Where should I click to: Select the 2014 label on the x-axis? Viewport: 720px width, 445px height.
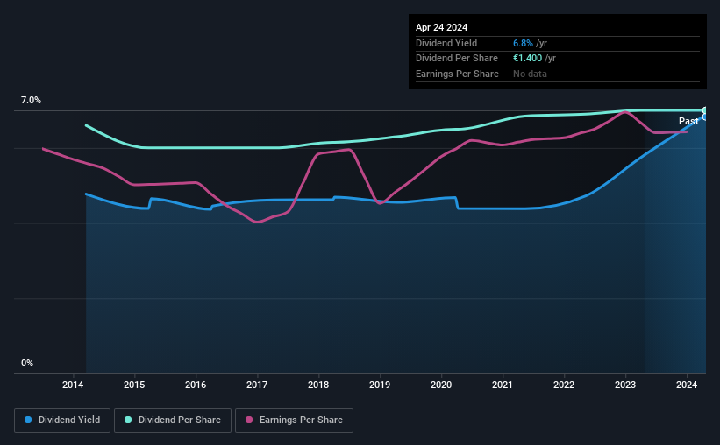pyautogui.click(x=73, y=385)
